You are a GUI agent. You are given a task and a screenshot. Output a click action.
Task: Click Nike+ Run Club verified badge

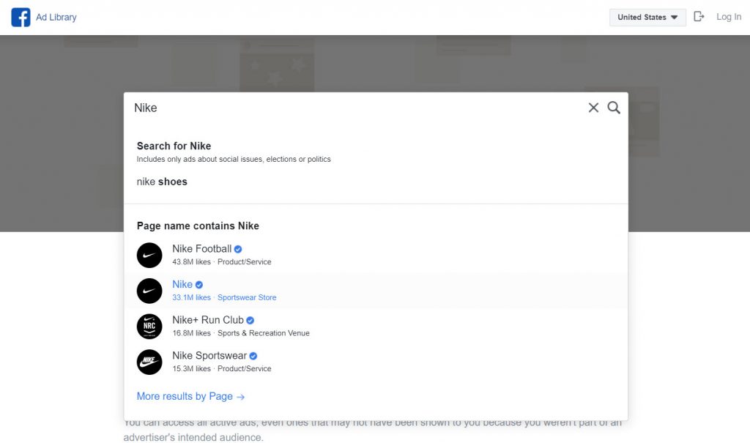point(250,321)
